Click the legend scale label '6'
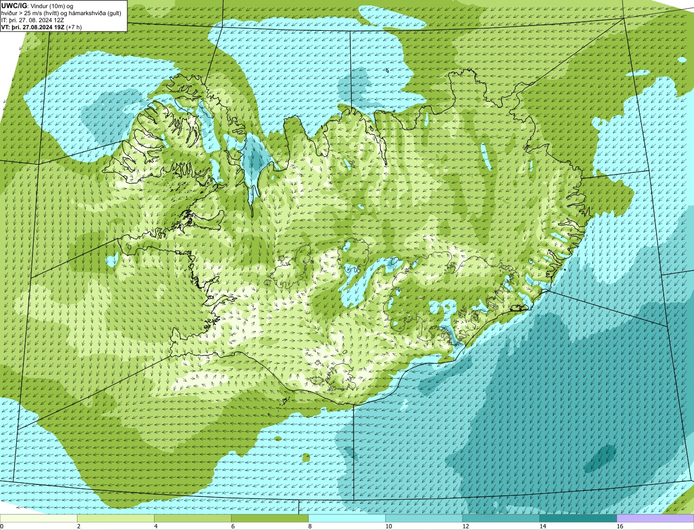This screenshot has width=694, height=530. [233, 526]
